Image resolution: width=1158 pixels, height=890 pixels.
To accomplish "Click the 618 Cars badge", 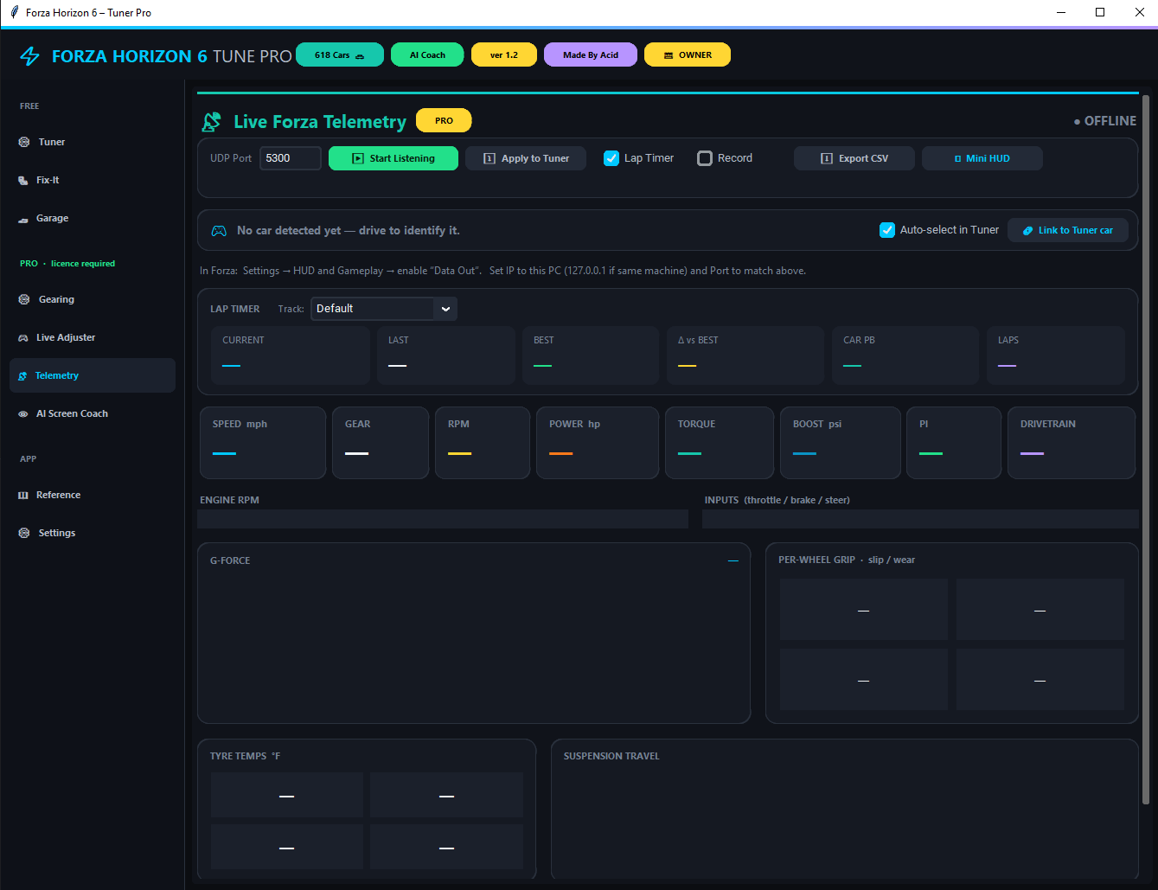I will tap(340, 54).
